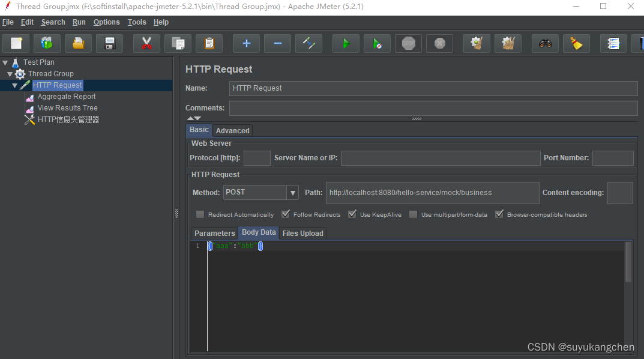Image resolution: width=644 pixels, height=359 pixels.
Task: Click the HTTP Request pipette icon
Action: 25,85
